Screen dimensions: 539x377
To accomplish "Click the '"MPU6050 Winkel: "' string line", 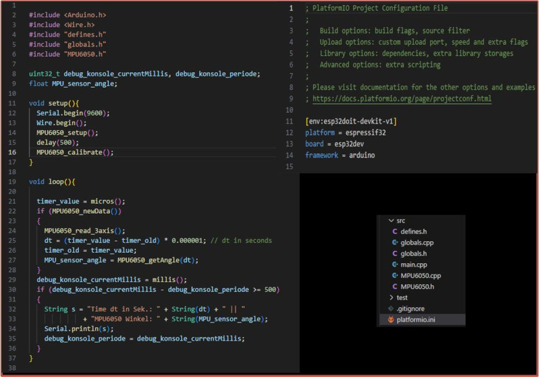I will 175,319.
